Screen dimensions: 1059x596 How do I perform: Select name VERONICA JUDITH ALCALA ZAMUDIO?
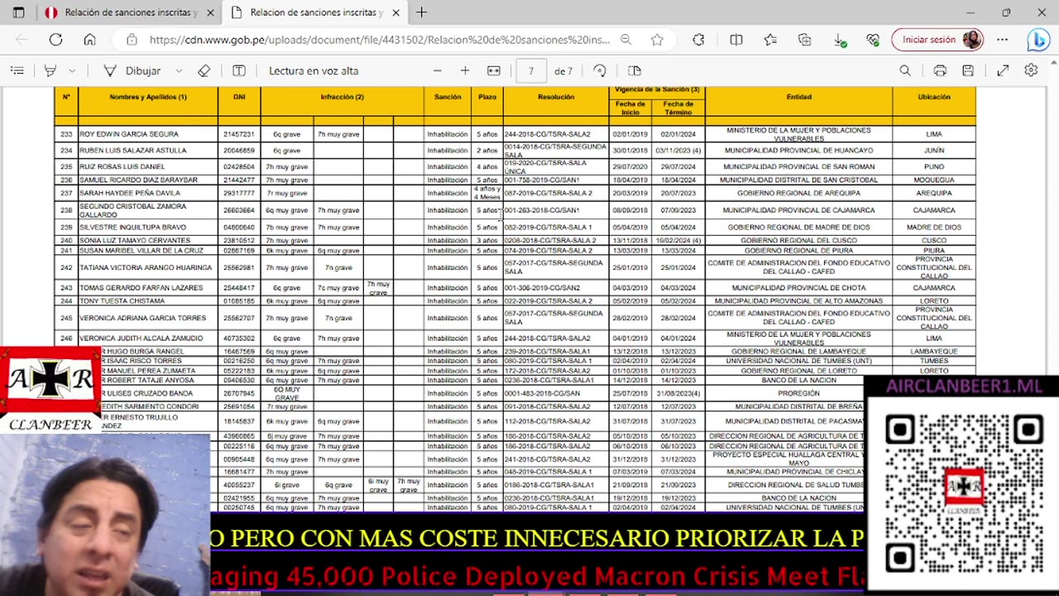(x=141, y=338)
